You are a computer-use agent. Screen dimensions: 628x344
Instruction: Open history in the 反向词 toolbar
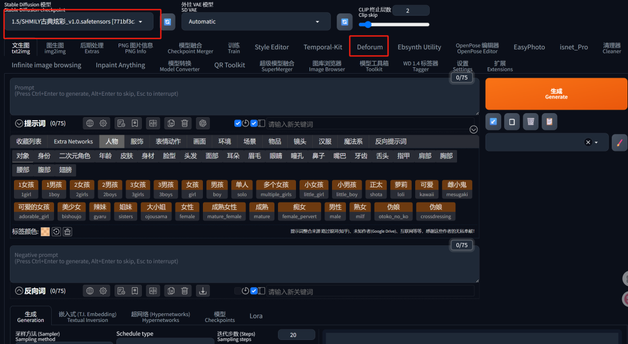click(122, 291)
